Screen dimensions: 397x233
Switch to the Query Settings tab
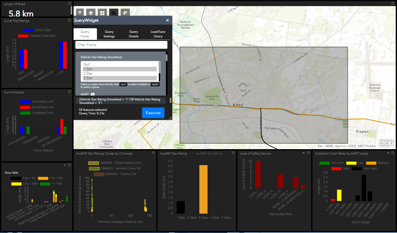[x=109, y=34]
